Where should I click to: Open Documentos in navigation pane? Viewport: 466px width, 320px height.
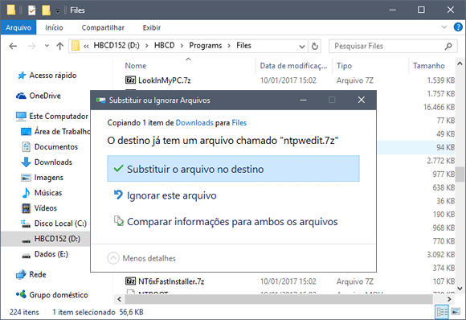click(56, 147)
